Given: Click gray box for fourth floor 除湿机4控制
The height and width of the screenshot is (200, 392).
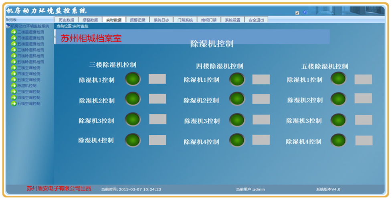Looking at the screenshot, I should [261, 140].
